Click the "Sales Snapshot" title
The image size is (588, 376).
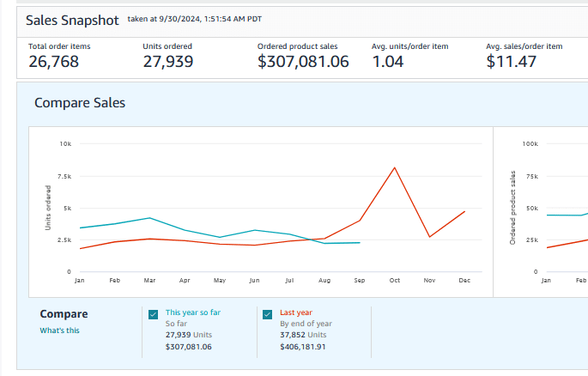click(x=72, y=20)
